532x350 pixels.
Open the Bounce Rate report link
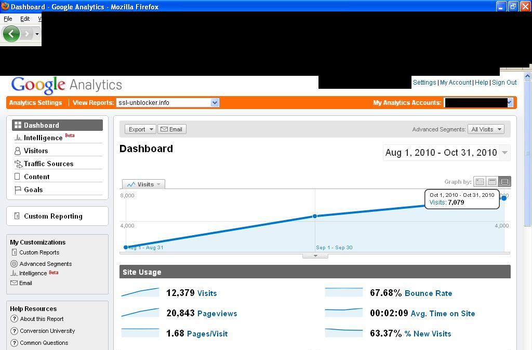(x=428, y=293)
